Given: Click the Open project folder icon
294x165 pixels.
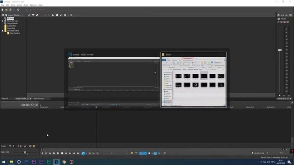Looking at the screenshot, I should pyautogui.click(x=6, y=10).
